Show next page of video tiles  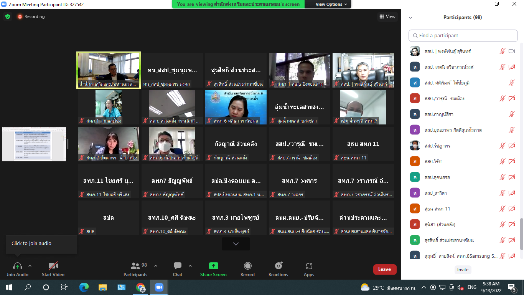tap(236, 244)
